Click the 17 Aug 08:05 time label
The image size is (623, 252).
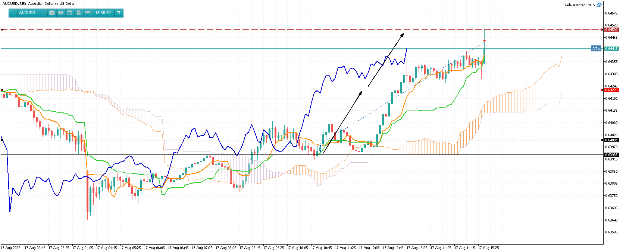click(x=226, y=248)
